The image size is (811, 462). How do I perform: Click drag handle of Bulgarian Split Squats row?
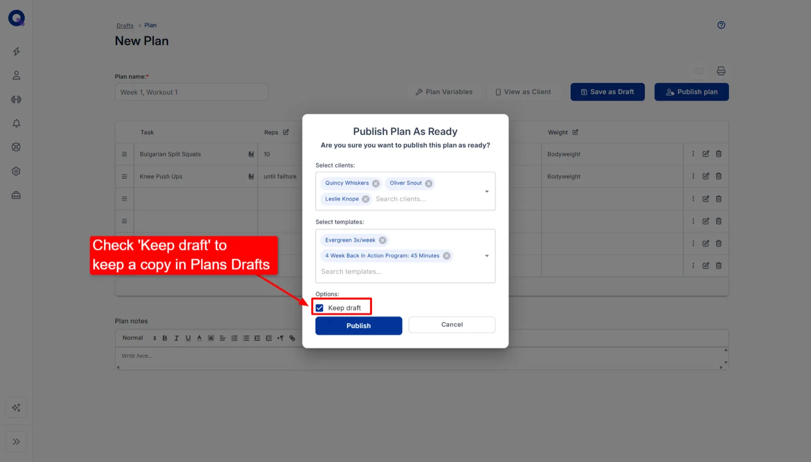124,154
